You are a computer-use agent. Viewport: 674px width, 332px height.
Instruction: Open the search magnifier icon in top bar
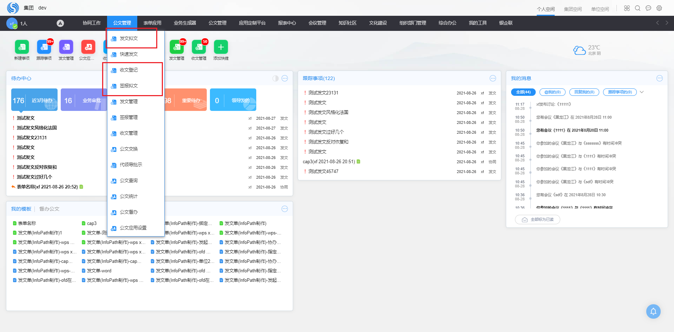coord(637,8)
